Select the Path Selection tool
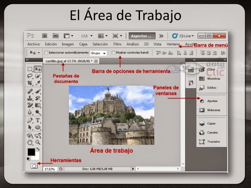Screen dimensions: 251x188 [x=30, y=127]
